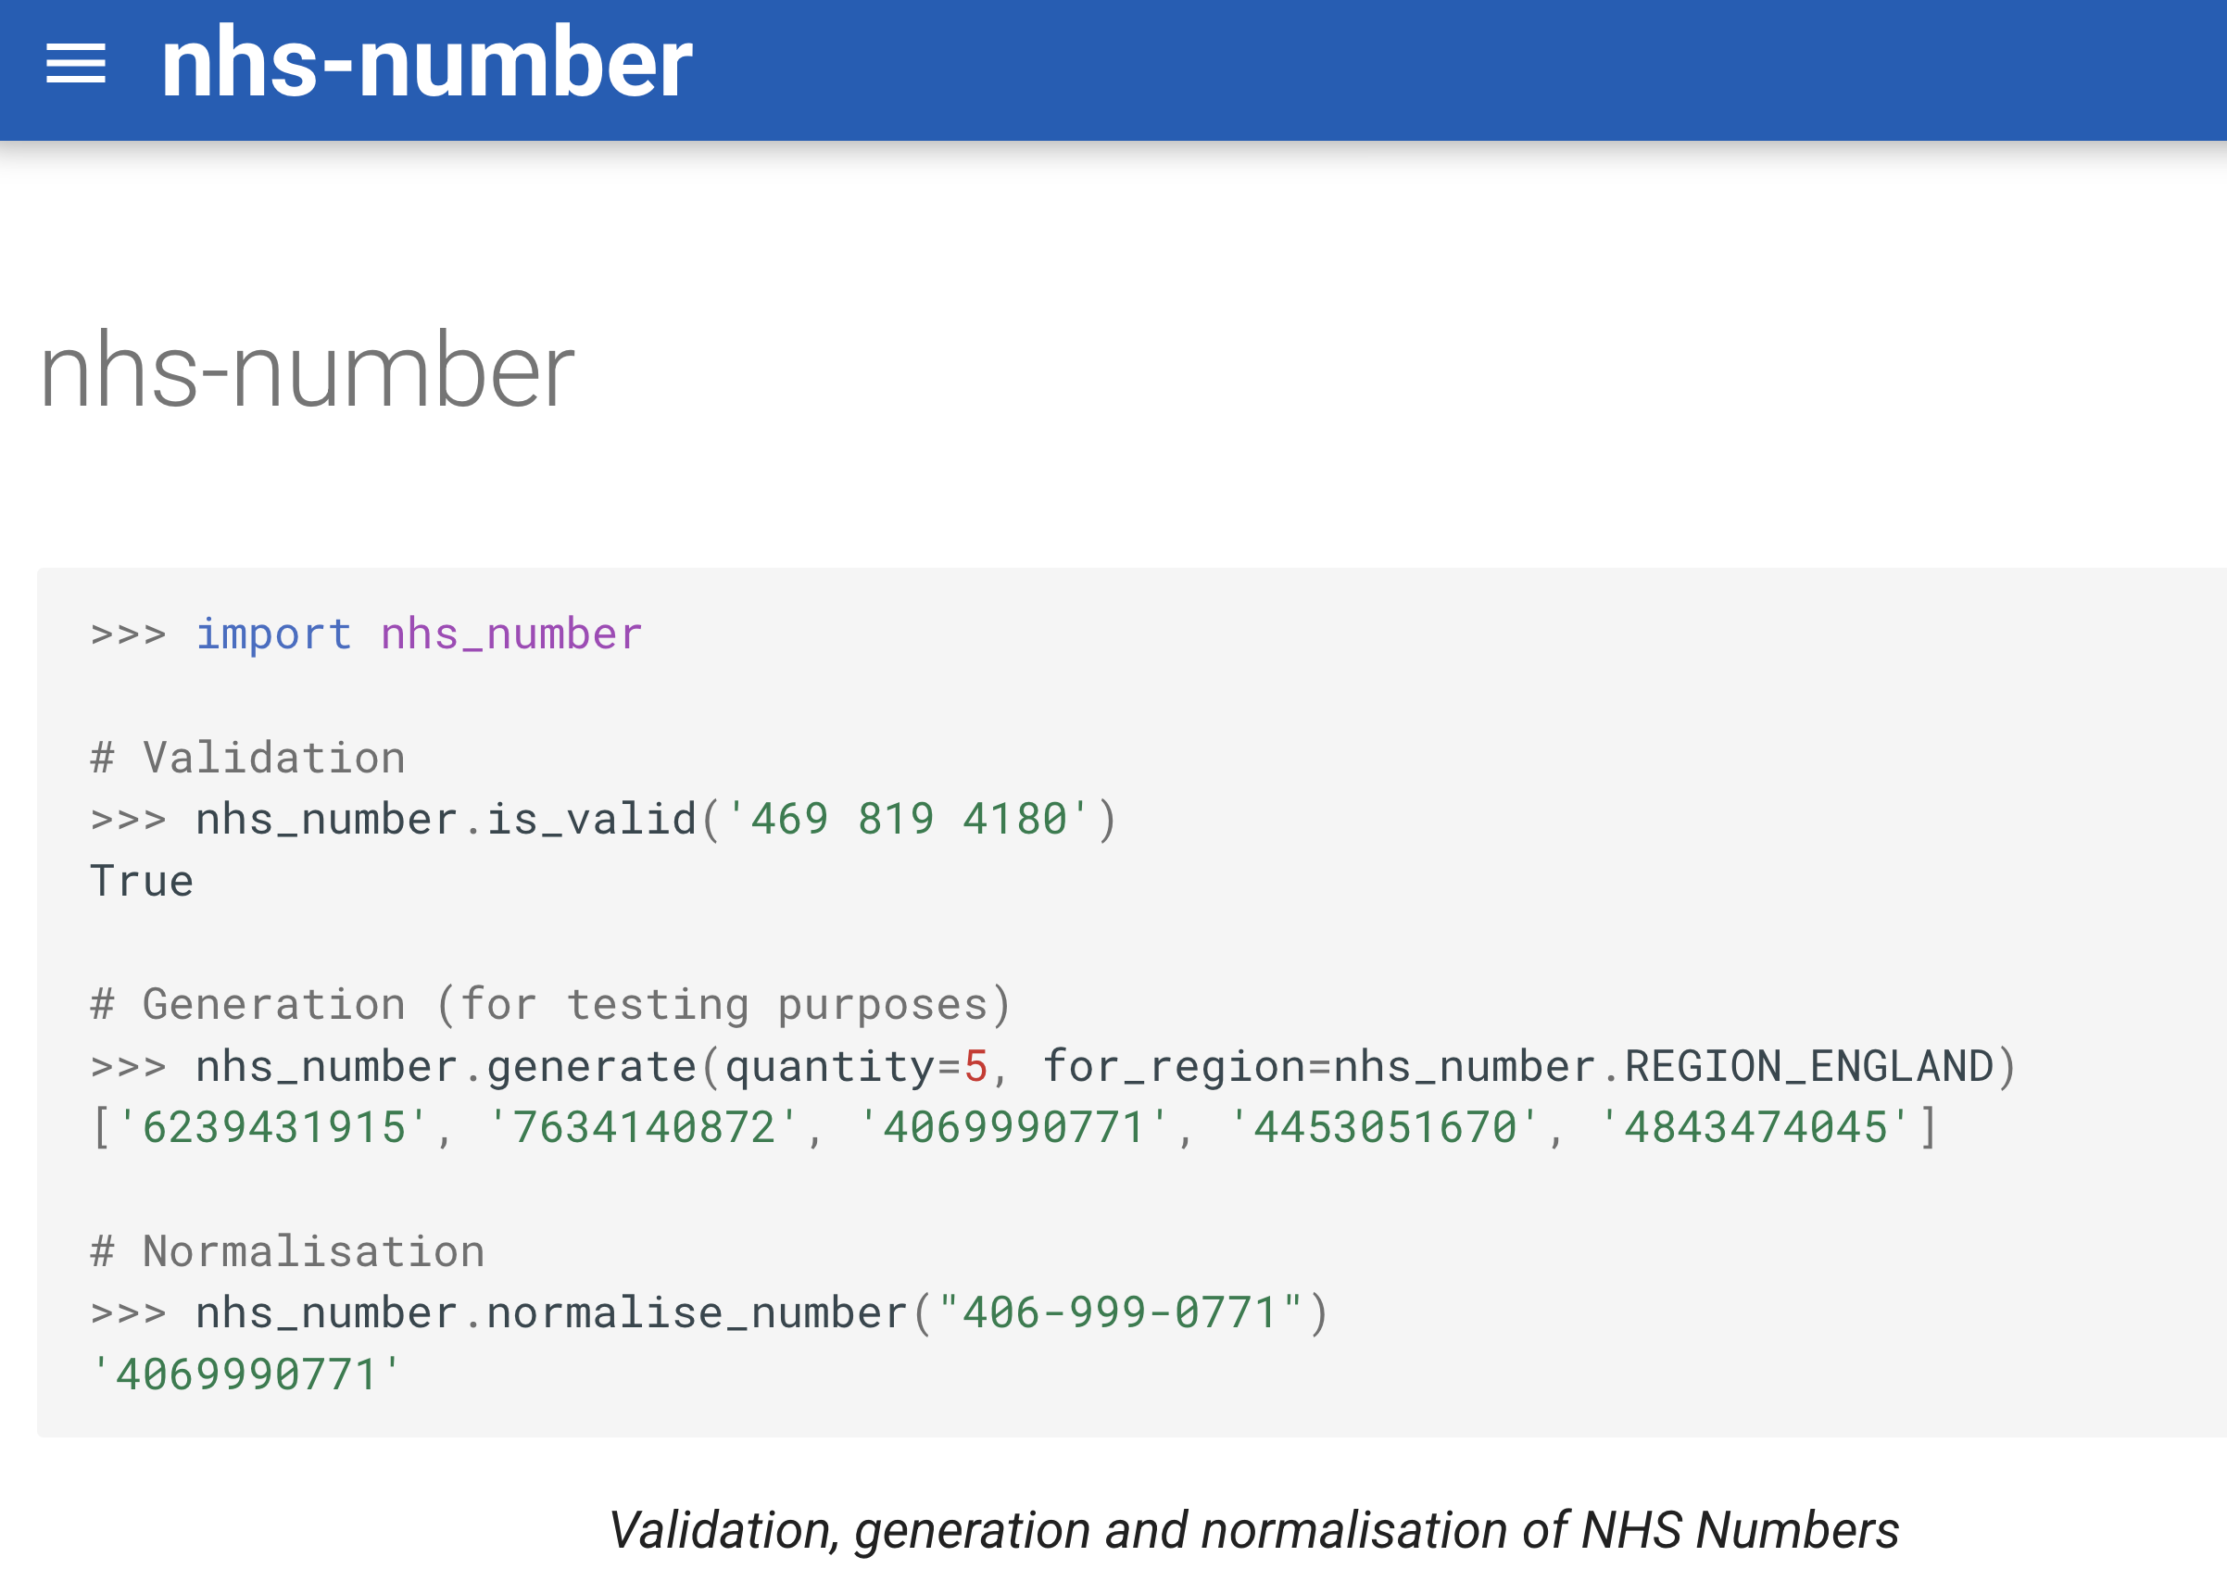Click the import keyword in code block

tap(273, 634)
